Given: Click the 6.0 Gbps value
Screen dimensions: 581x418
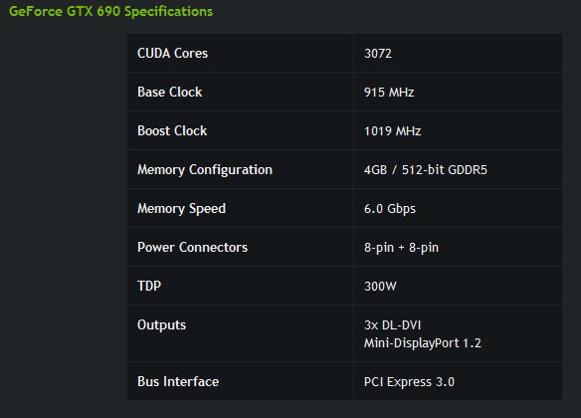Looking at the screenshot, I should (389, 209).
